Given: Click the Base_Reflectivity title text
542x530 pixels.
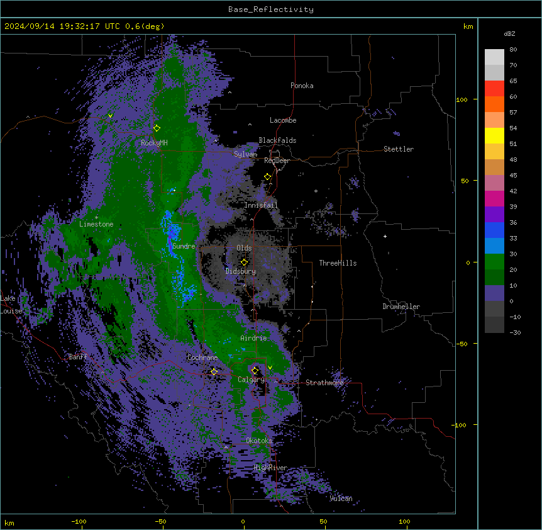Looking at the screenshot, I should click(271, 9).
